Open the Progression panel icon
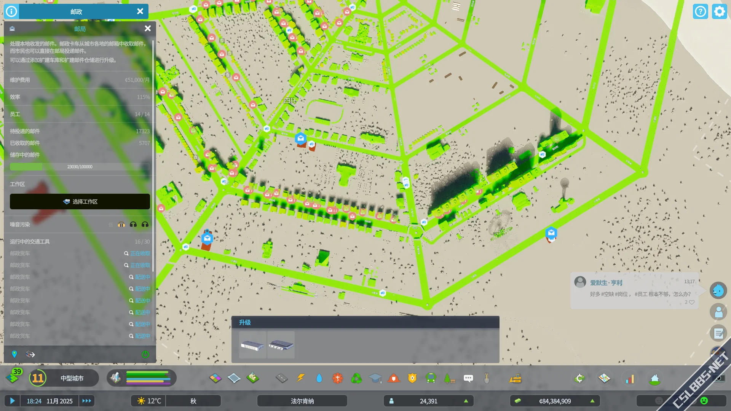 579,378
